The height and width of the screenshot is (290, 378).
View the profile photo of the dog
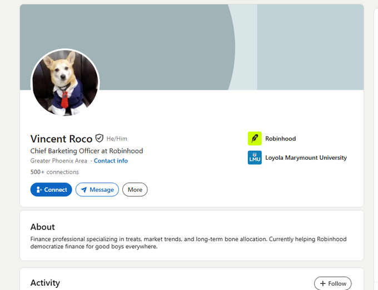(x=65, y=83)
